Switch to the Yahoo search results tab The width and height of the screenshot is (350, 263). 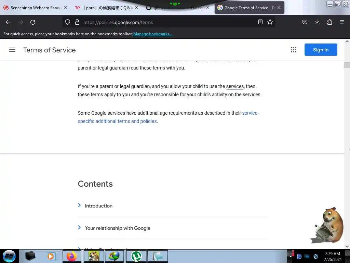pos(106,8)
